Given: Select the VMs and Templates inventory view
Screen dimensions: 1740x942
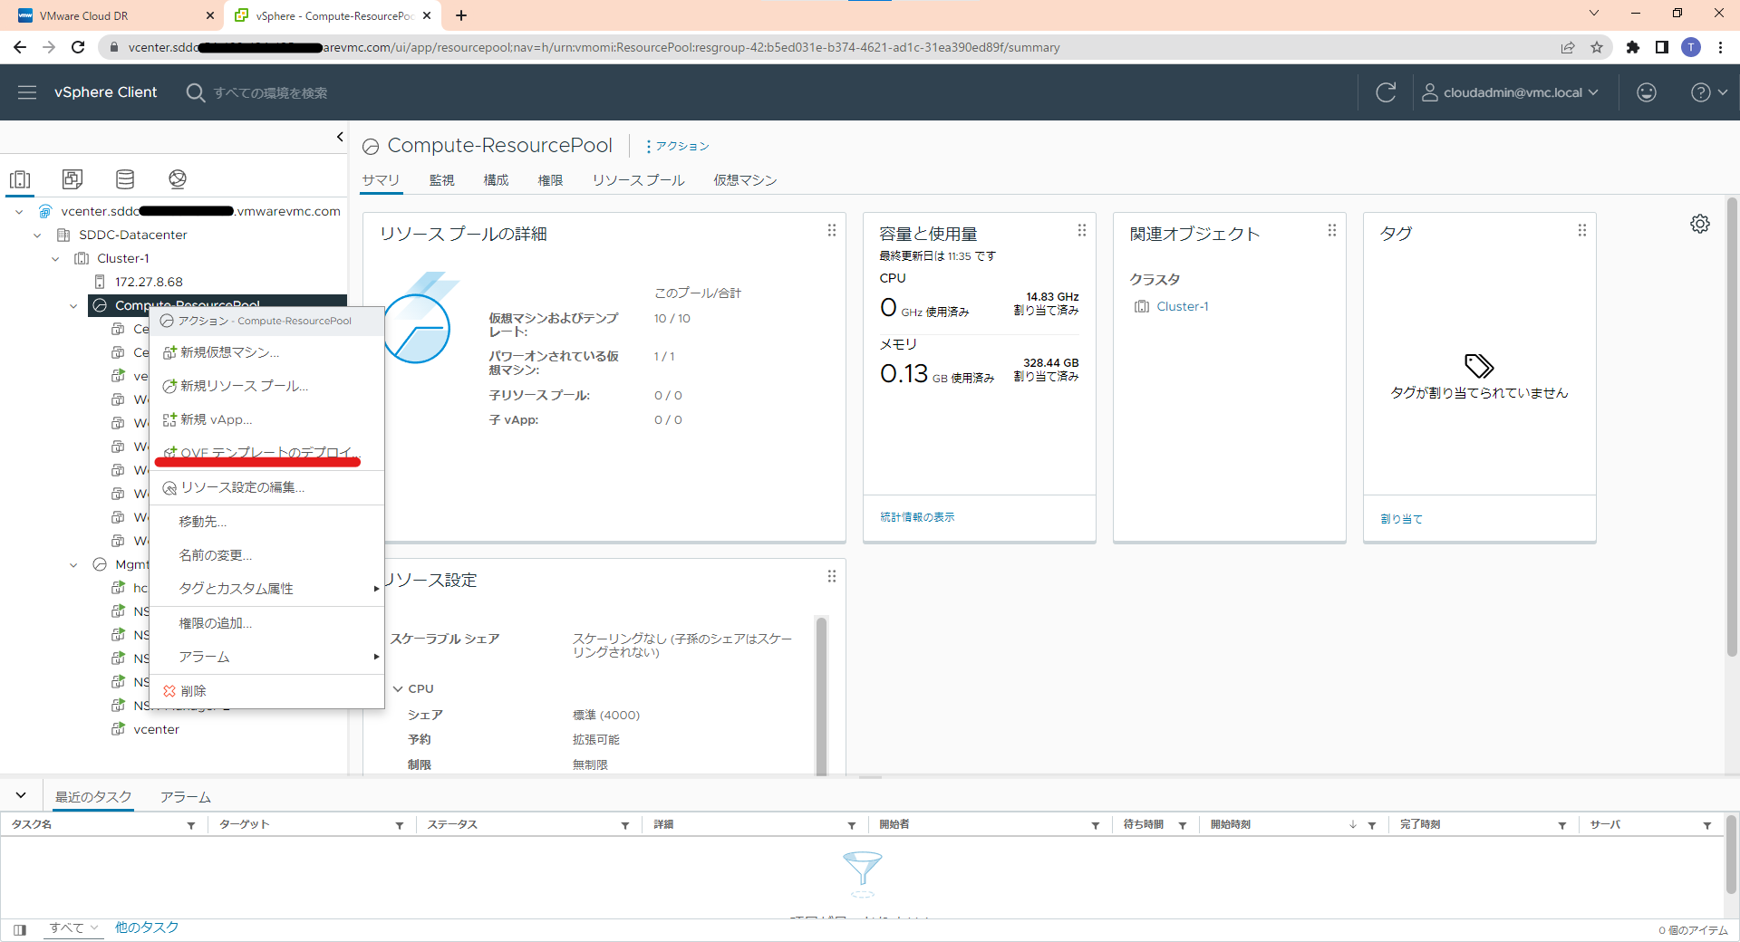Looking at the screenshot, I should 72,179.
